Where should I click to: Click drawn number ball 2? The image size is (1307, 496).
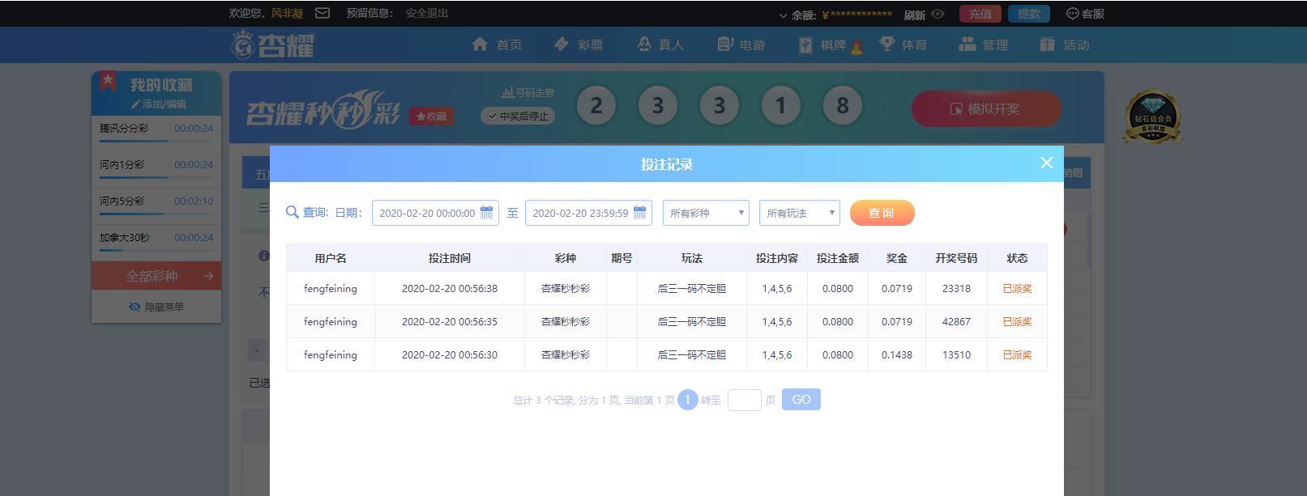(x=596, y=105)
